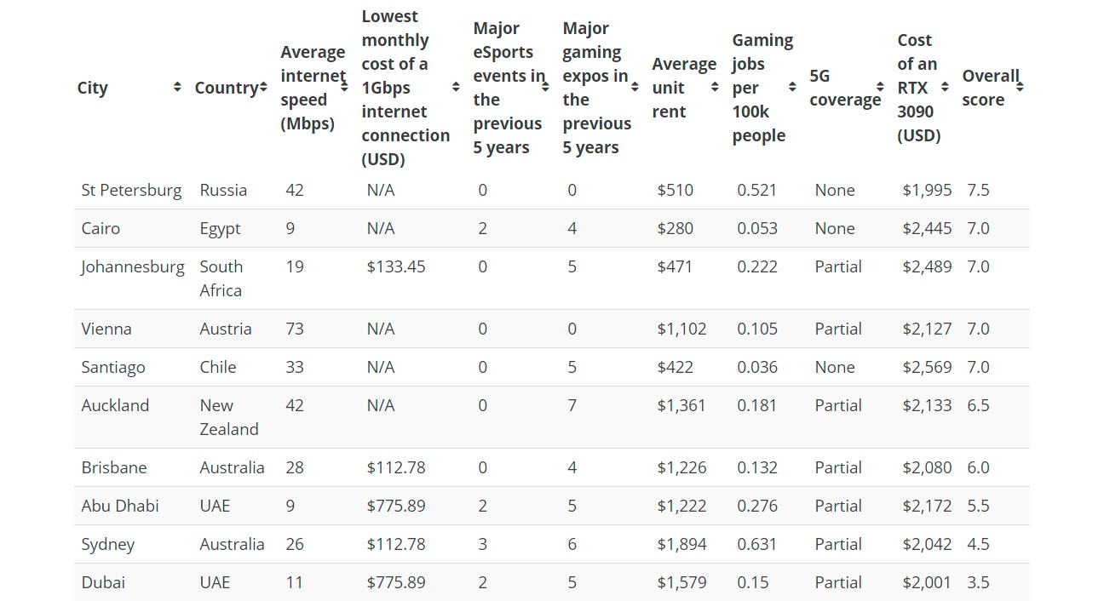
Task: Sort by 5G coverage arrows
Action: tap(880, 88)
